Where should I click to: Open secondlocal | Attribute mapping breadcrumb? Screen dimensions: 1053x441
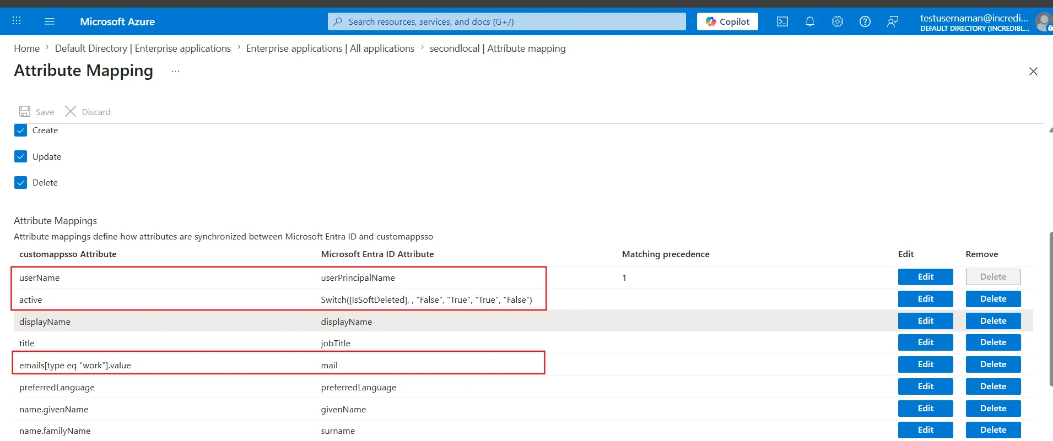[498, 48]
